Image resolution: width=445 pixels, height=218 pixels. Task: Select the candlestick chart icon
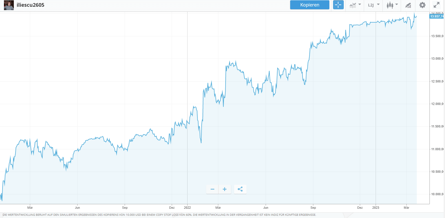[x=390, y=5]
